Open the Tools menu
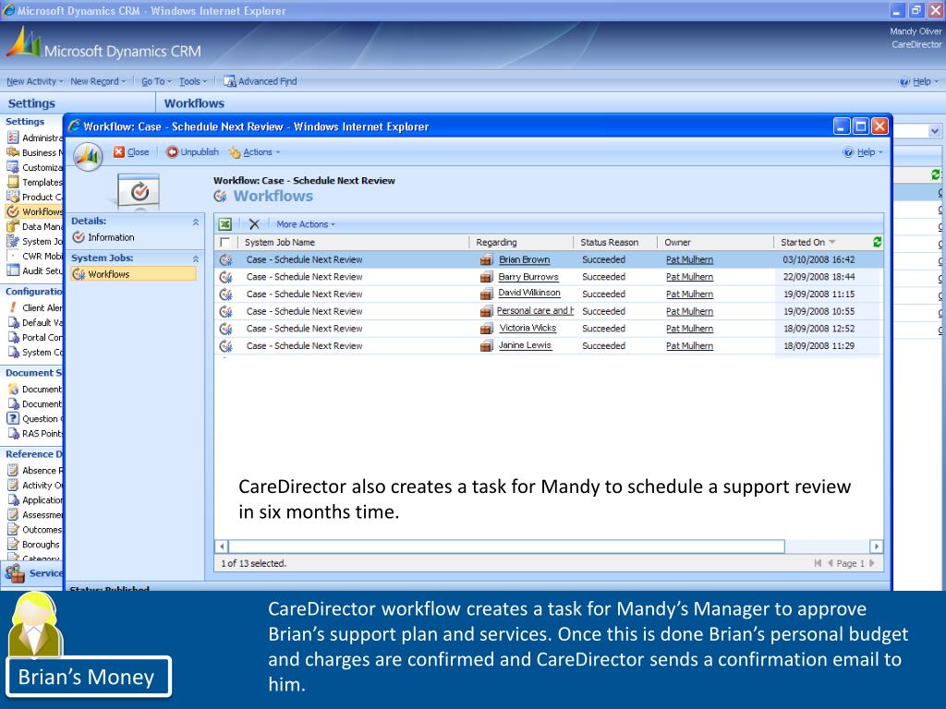Image resolution: width=946 pixels, height=709 pixels. click(x=192, y=81)
